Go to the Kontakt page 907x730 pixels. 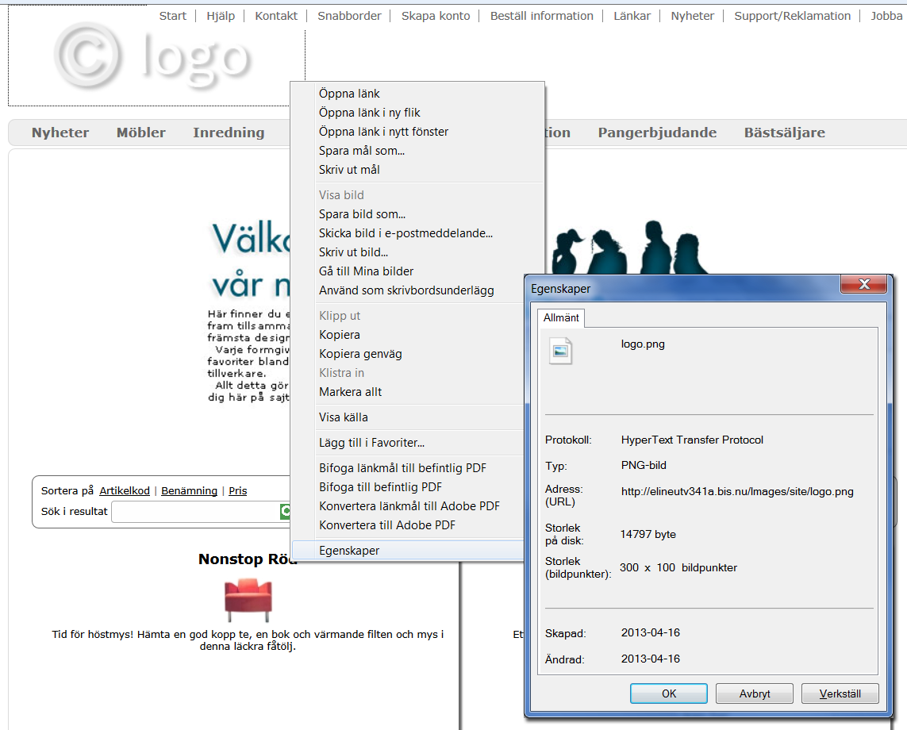pos(276,16)
